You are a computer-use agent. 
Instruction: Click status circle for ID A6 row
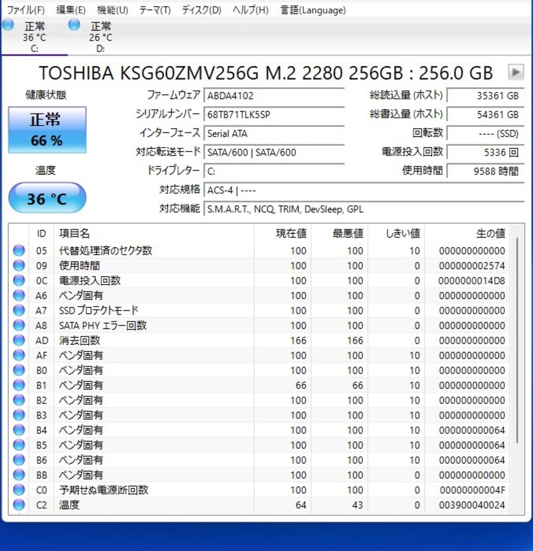(19, 295)
